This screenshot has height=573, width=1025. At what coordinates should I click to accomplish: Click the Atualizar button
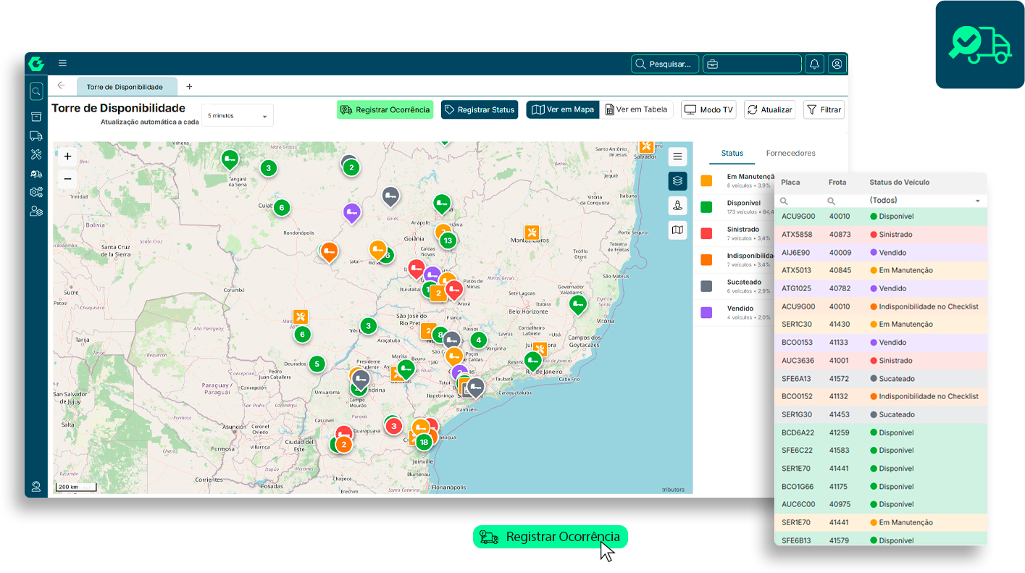770,109
